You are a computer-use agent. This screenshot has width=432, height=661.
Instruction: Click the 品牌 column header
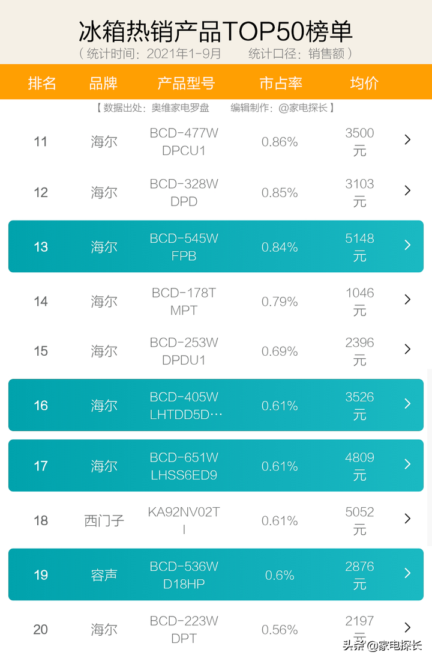[103, 84]
